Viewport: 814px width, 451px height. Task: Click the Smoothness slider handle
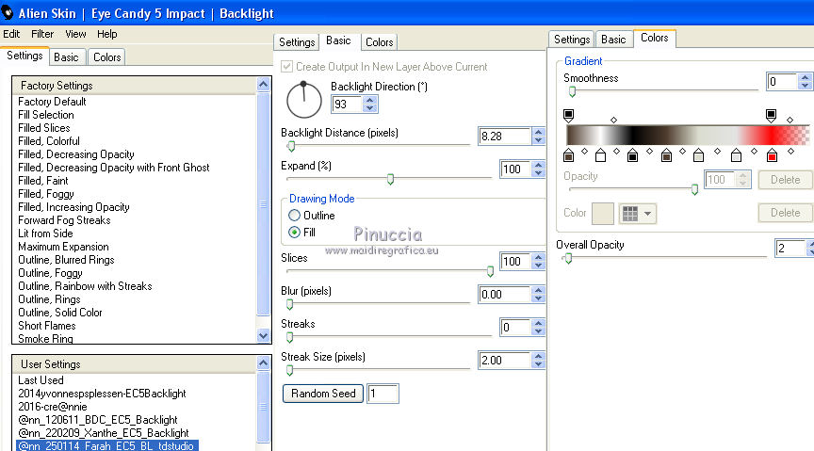coord(572,92)
